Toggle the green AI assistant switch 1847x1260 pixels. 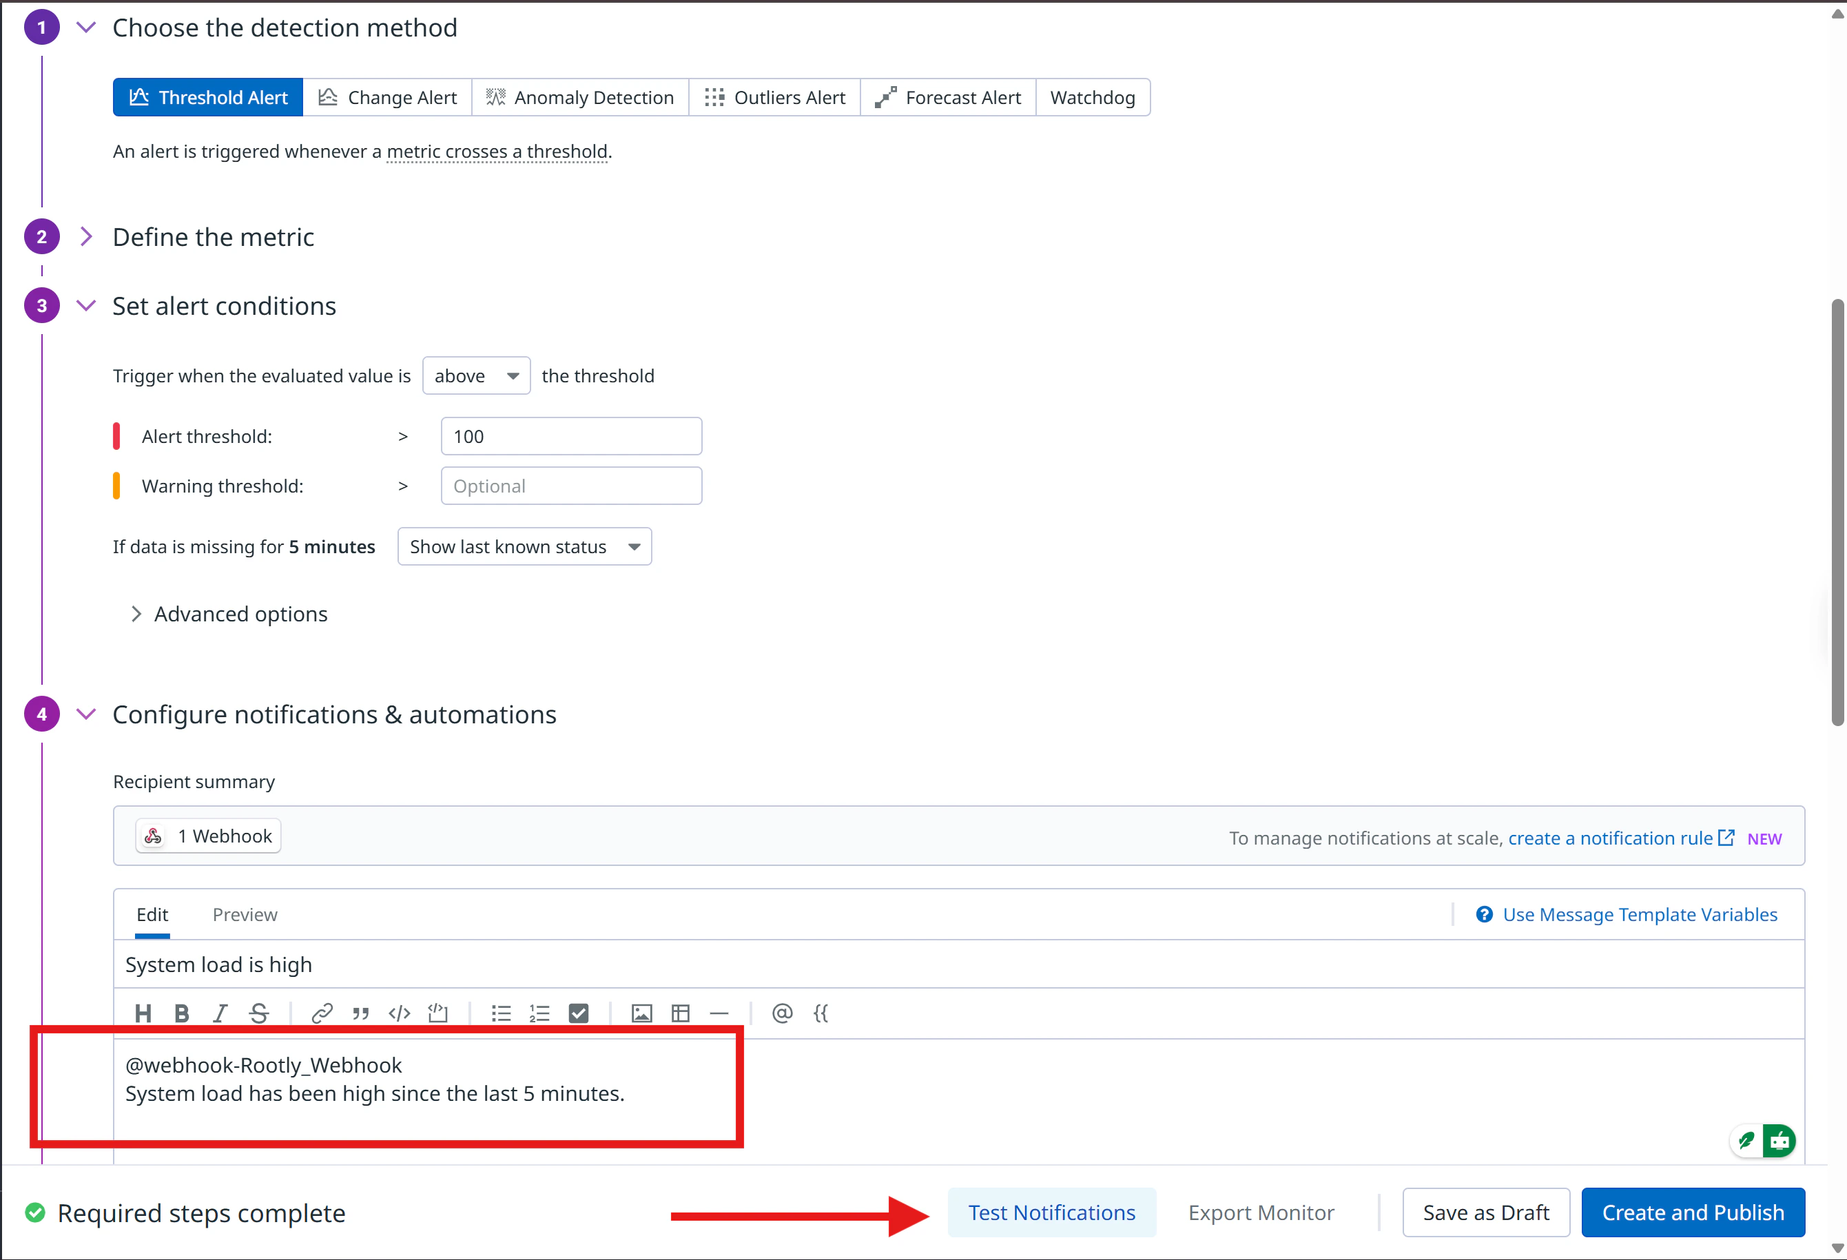[x=1780, y=1140]
